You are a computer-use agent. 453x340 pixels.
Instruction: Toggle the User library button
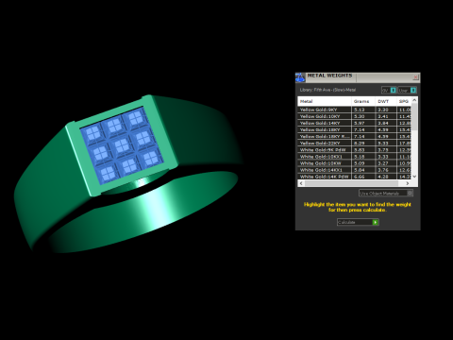(x=408, y=91)
